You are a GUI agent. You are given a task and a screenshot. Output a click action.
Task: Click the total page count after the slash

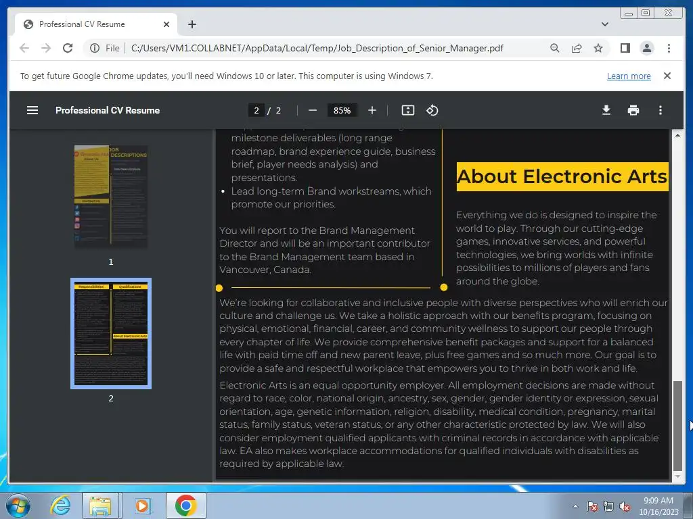pos(278,110)
